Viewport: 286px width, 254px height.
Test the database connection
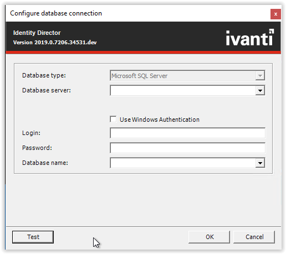tap(33, 237)
